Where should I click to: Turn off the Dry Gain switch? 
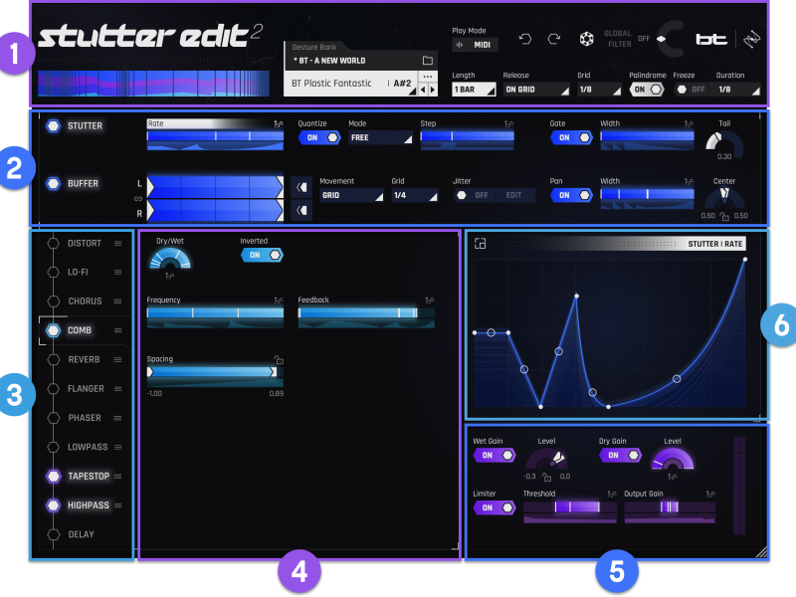[620, 456]
